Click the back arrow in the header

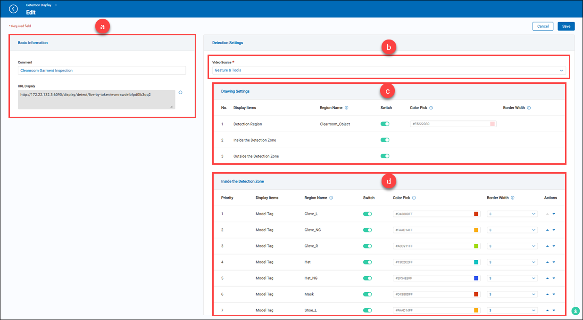[x=13, y=8]
